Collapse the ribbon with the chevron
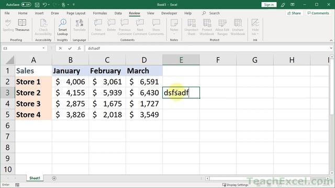This screenshot has width=335, height=188. coord(331,40)
